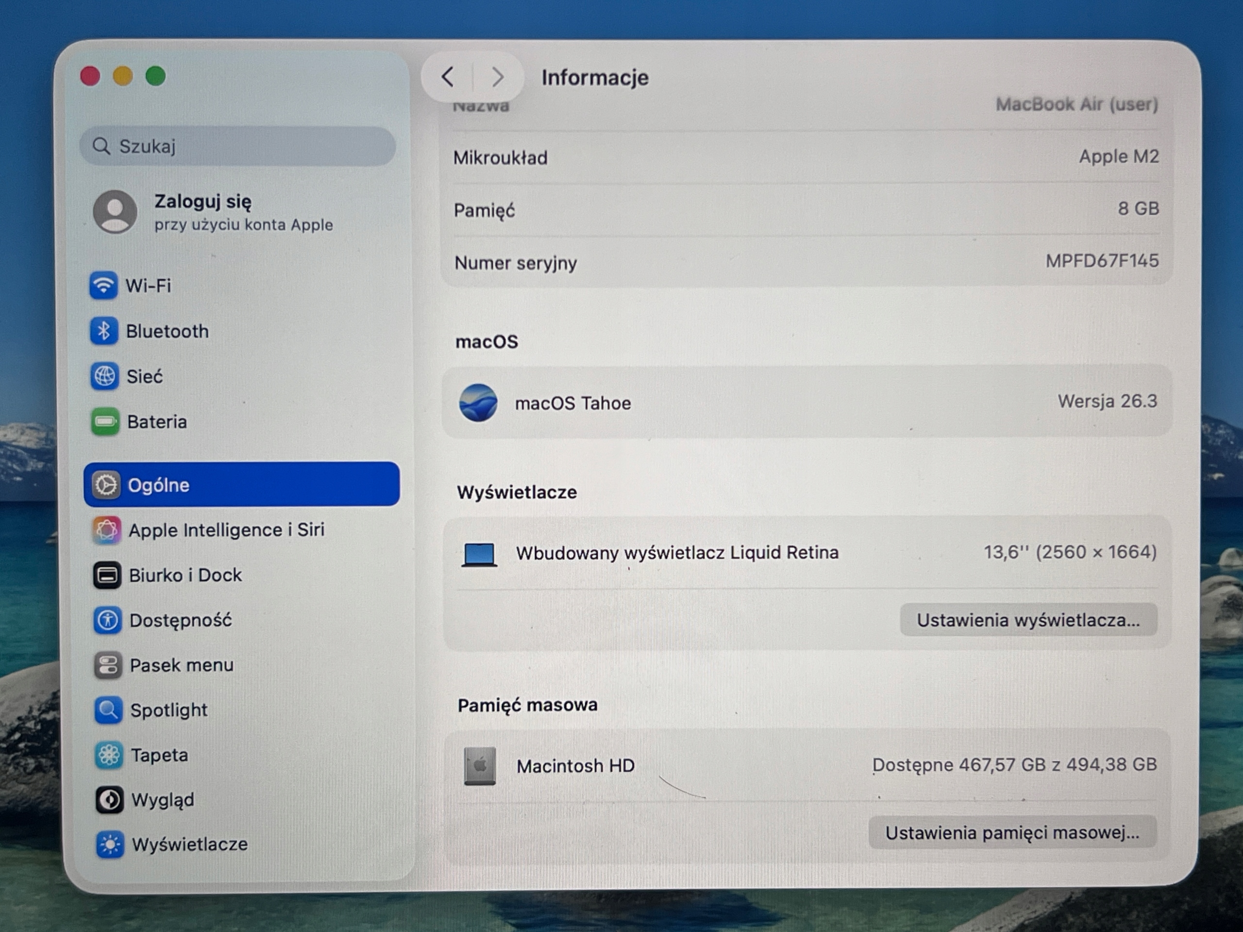Click przy użyciu konta Apple subtitle
This screenshot has height=932, width=1243.
click(x=244, y=225)
